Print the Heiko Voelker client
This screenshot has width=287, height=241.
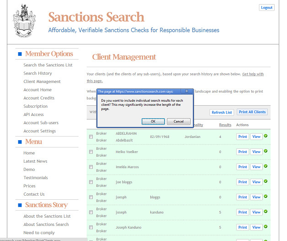[243, 152]
